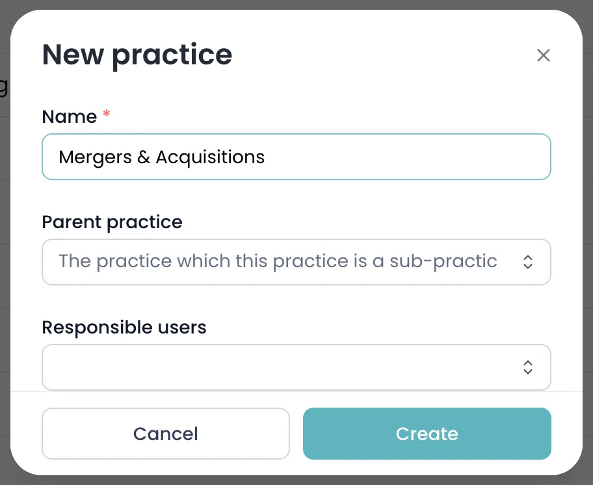Click the Responsible users up-down chevron icon
The height and width of the screenshot is (485, 593).
(x=528, y=367)
